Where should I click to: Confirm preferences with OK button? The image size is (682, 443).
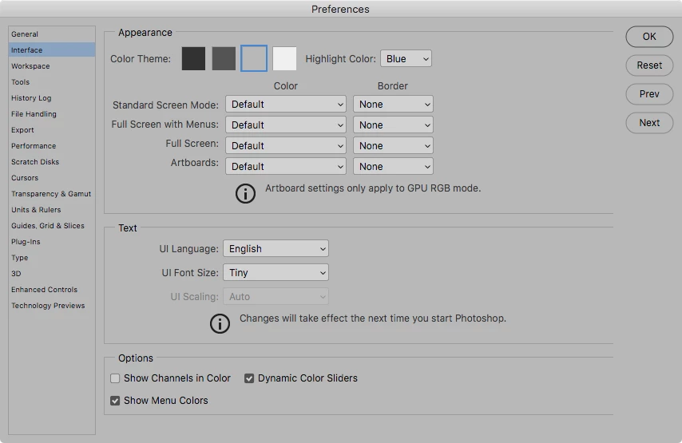point(649,37)
